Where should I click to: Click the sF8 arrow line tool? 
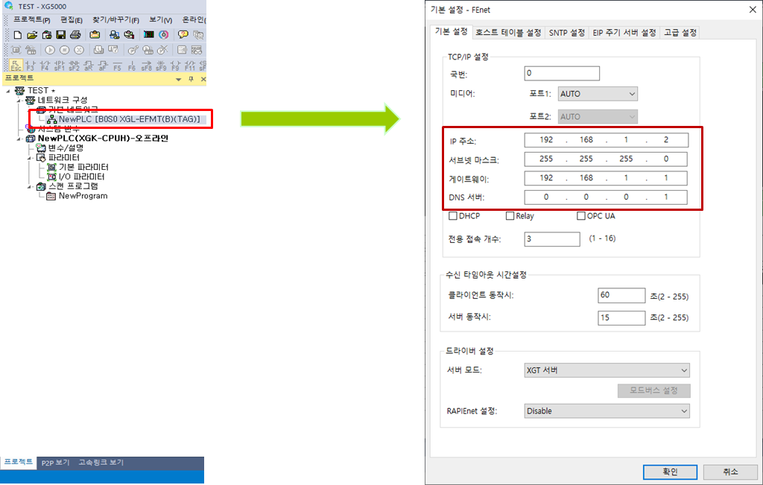click(147, 65)
